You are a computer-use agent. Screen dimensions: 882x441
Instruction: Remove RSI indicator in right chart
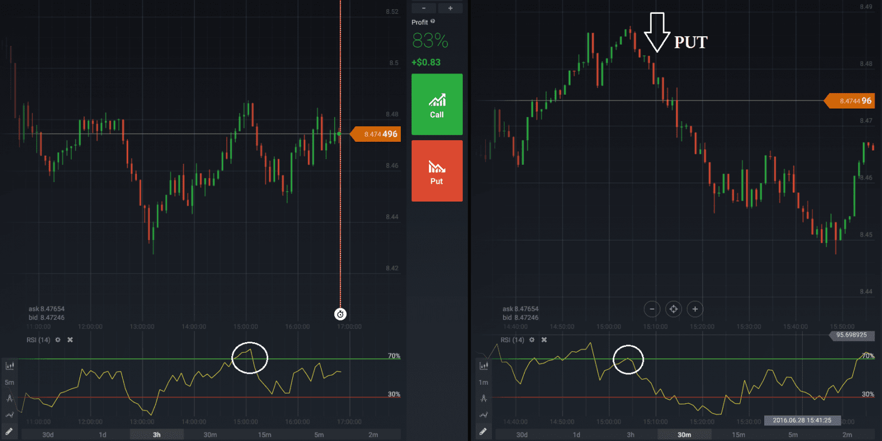(x=544, y=340)
